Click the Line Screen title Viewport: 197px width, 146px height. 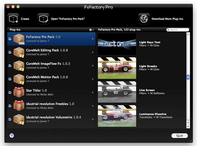point(147,90)
